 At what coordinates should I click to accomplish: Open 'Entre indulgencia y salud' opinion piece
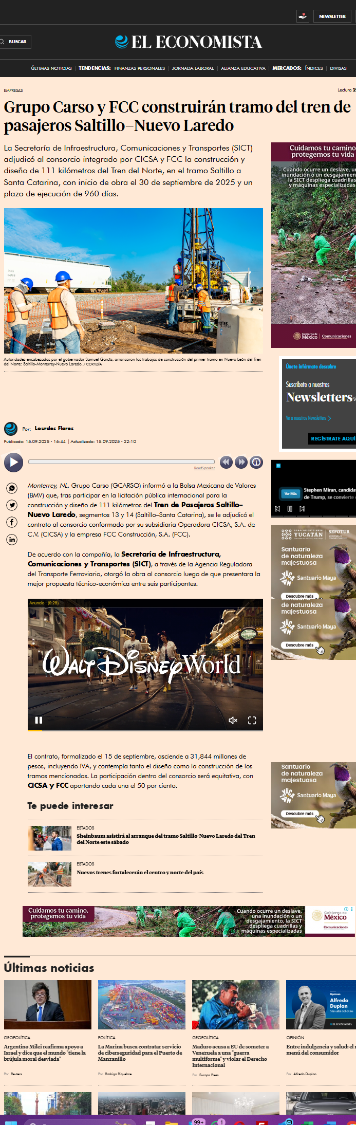point(321,1049)
